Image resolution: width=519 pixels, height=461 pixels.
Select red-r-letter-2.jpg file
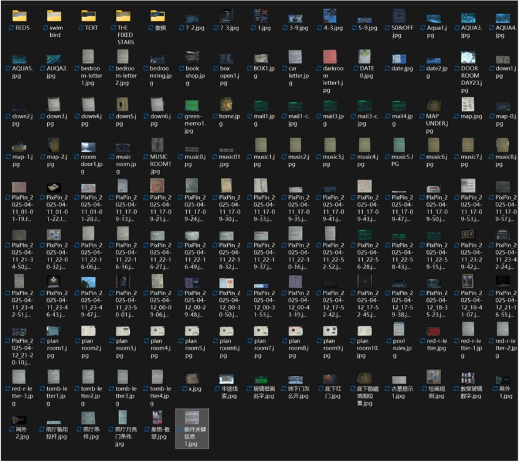pyautogui.click(x=503, y=341)
